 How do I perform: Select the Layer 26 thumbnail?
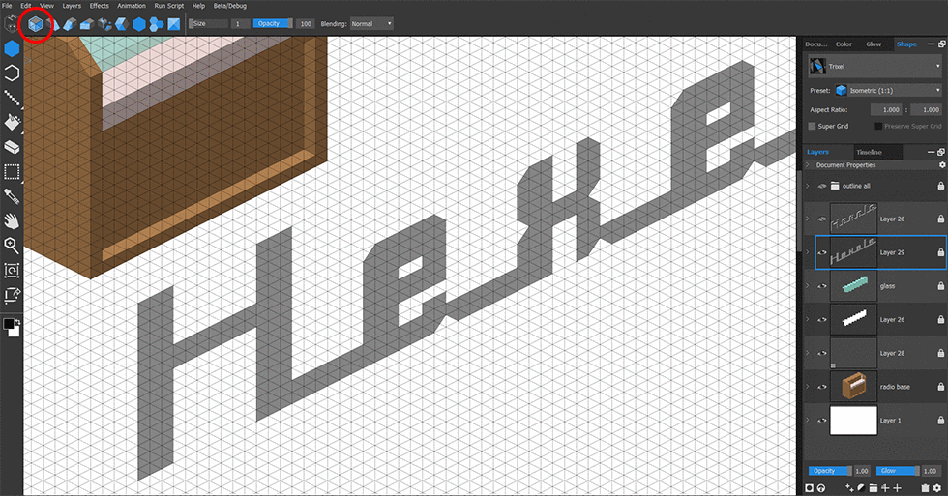853,320
